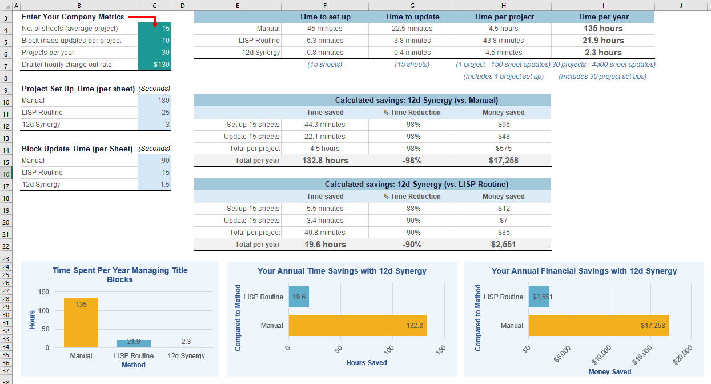Select Manual setup time value 180
This screenshot has width=711, height=384.
point(154,101)
